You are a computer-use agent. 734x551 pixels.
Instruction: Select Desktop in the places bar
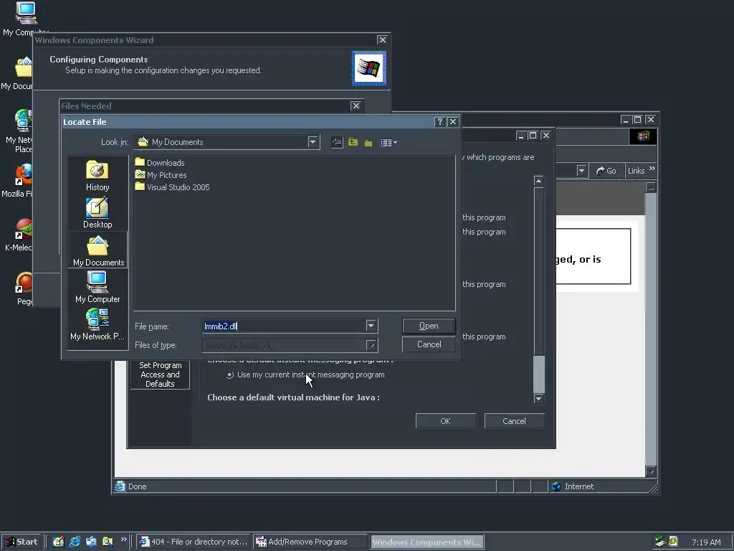coord(97,213)
